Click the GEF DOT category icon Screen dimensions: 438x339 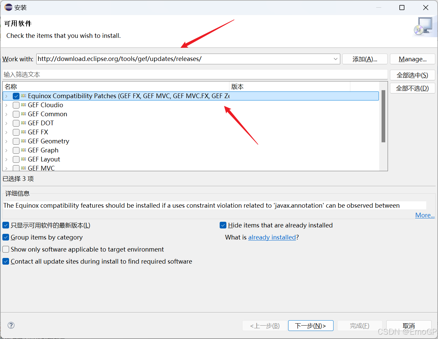pyautogui.click(x=24, y=123)
